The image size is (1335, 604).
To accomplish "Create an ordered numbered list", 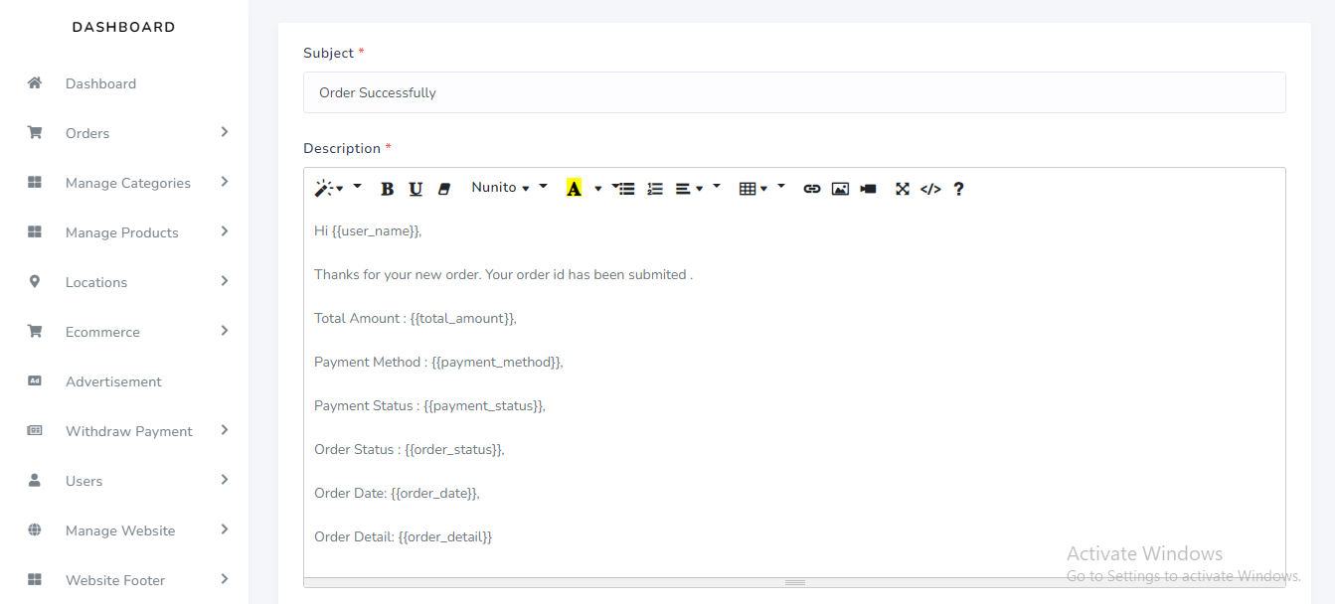I will (x=655, y=189).
